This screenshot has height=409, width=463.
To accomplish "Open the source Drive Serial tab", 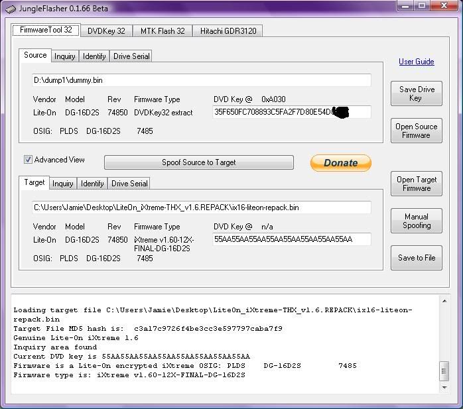I will [131, 56].
